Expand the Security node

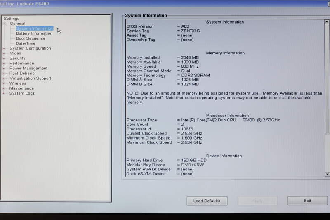[x=4, y=58]
